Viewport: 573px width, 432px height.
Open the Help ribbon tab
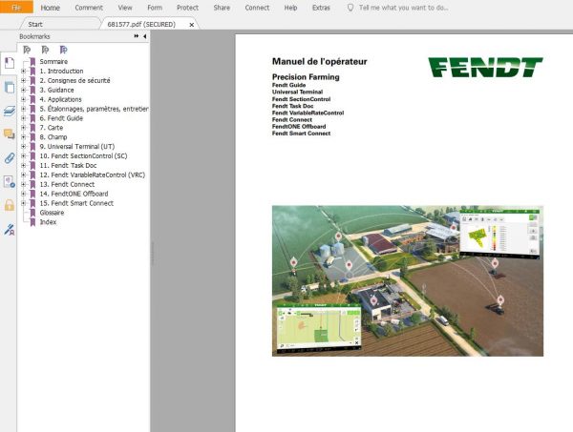point(290,8)
